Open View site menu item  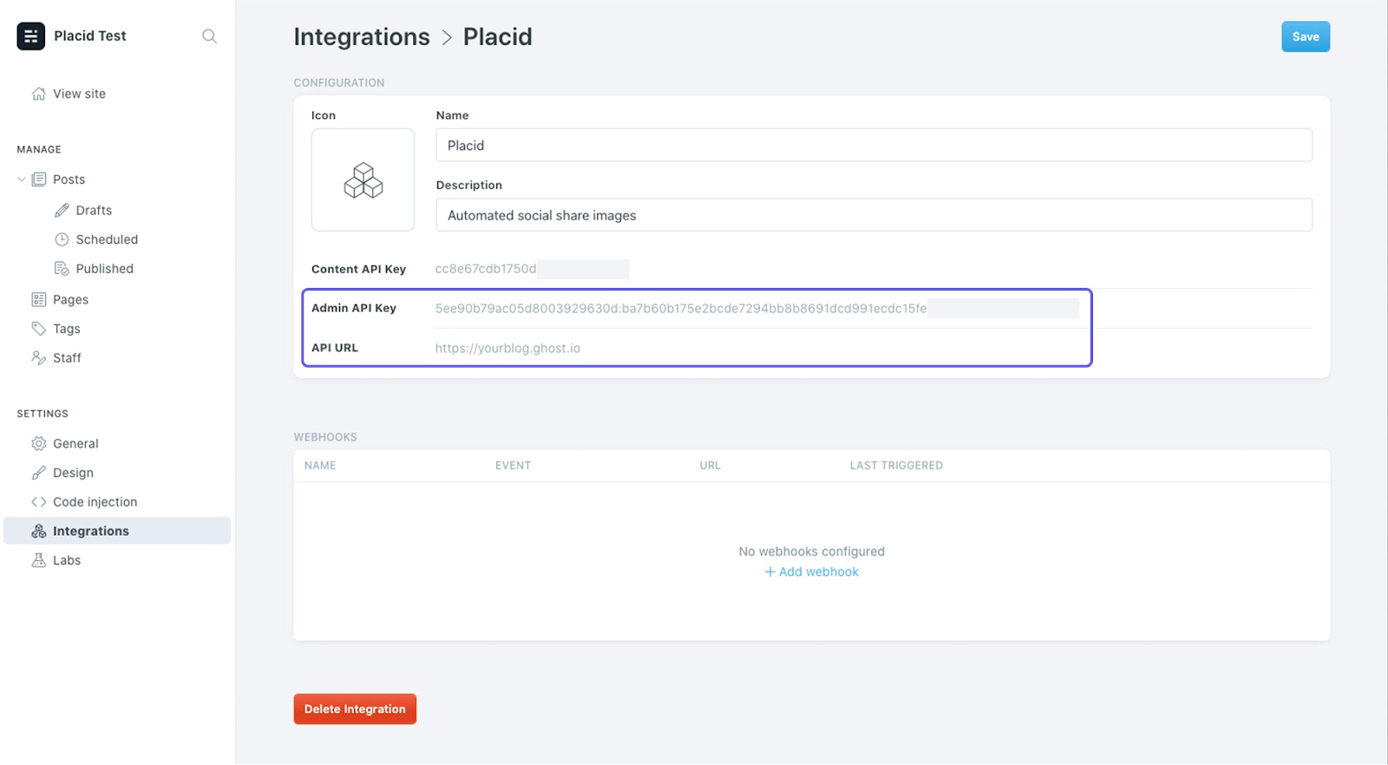[x=79, y=94]
